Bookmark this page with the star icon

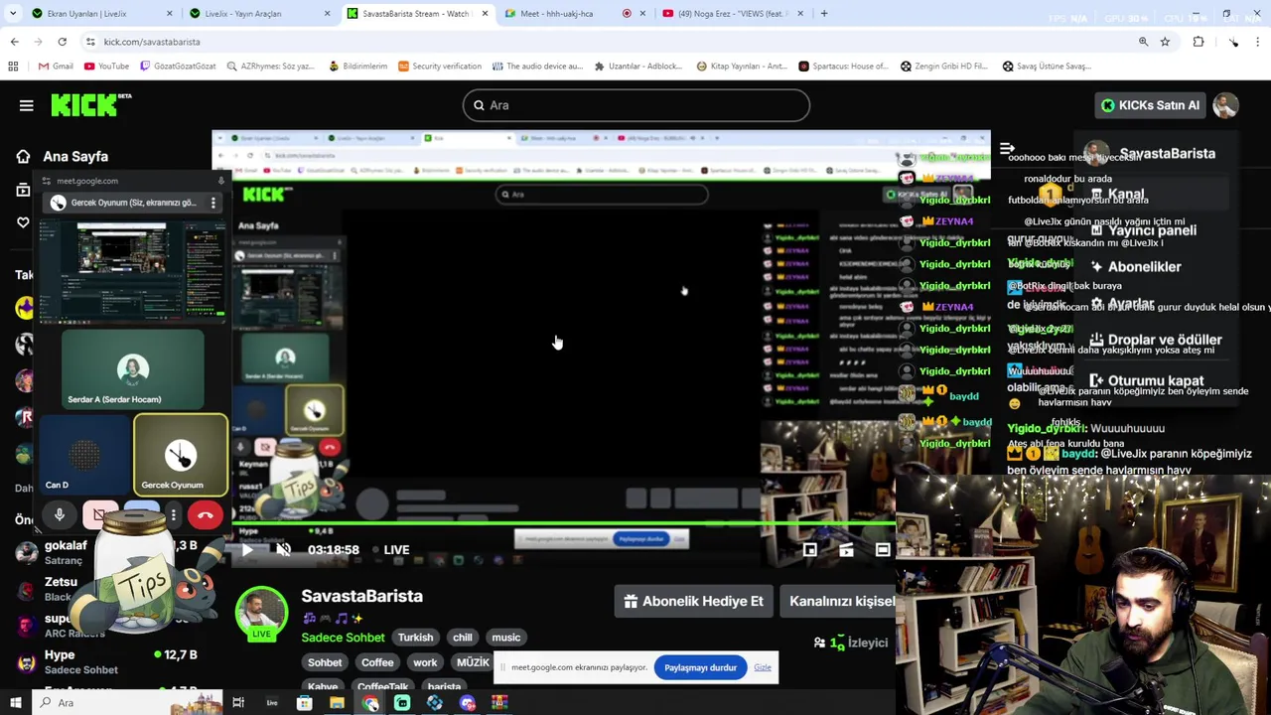click(x=1165, y=42)
